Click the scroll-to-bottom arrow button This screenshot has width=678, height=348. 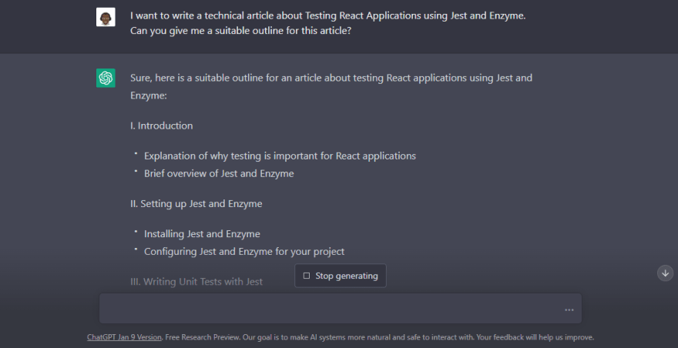coord(665,273)
